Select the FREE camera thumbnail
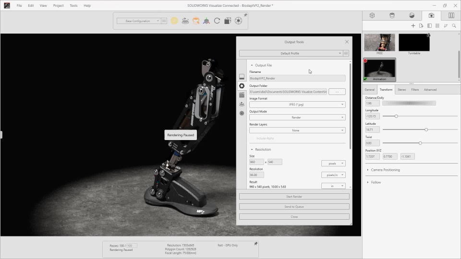The width and height of the screenshot is (461, 259). (379, 42)
